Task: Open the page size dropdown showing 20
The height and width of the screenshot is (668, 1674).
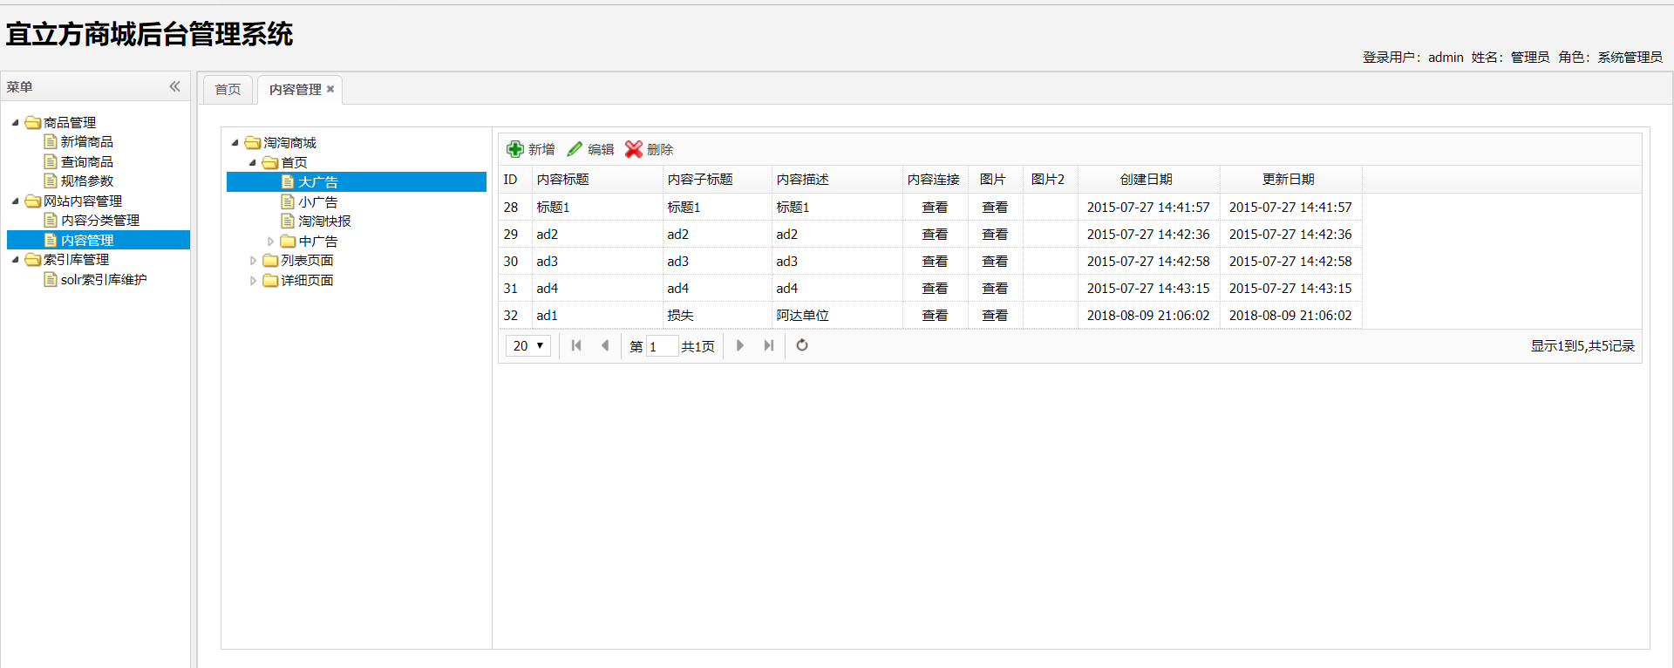Action: coord(528,346)
